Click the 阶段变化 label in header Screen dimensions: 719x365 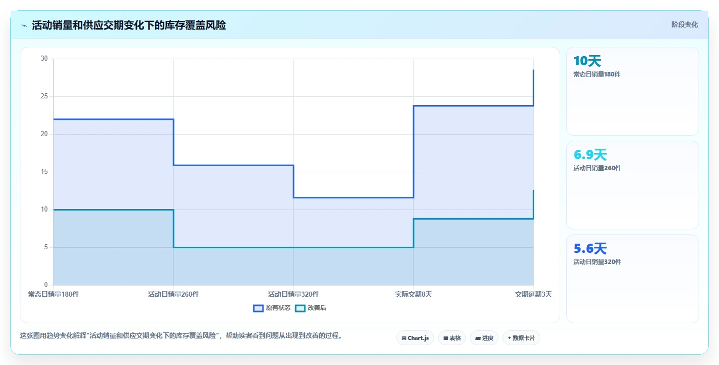[x=684, y=24]
